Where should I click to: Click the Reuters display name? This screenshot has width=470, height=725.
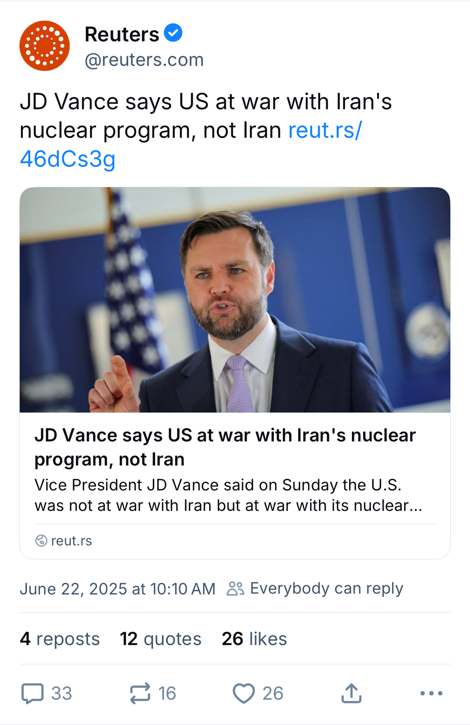click(122, 34)
